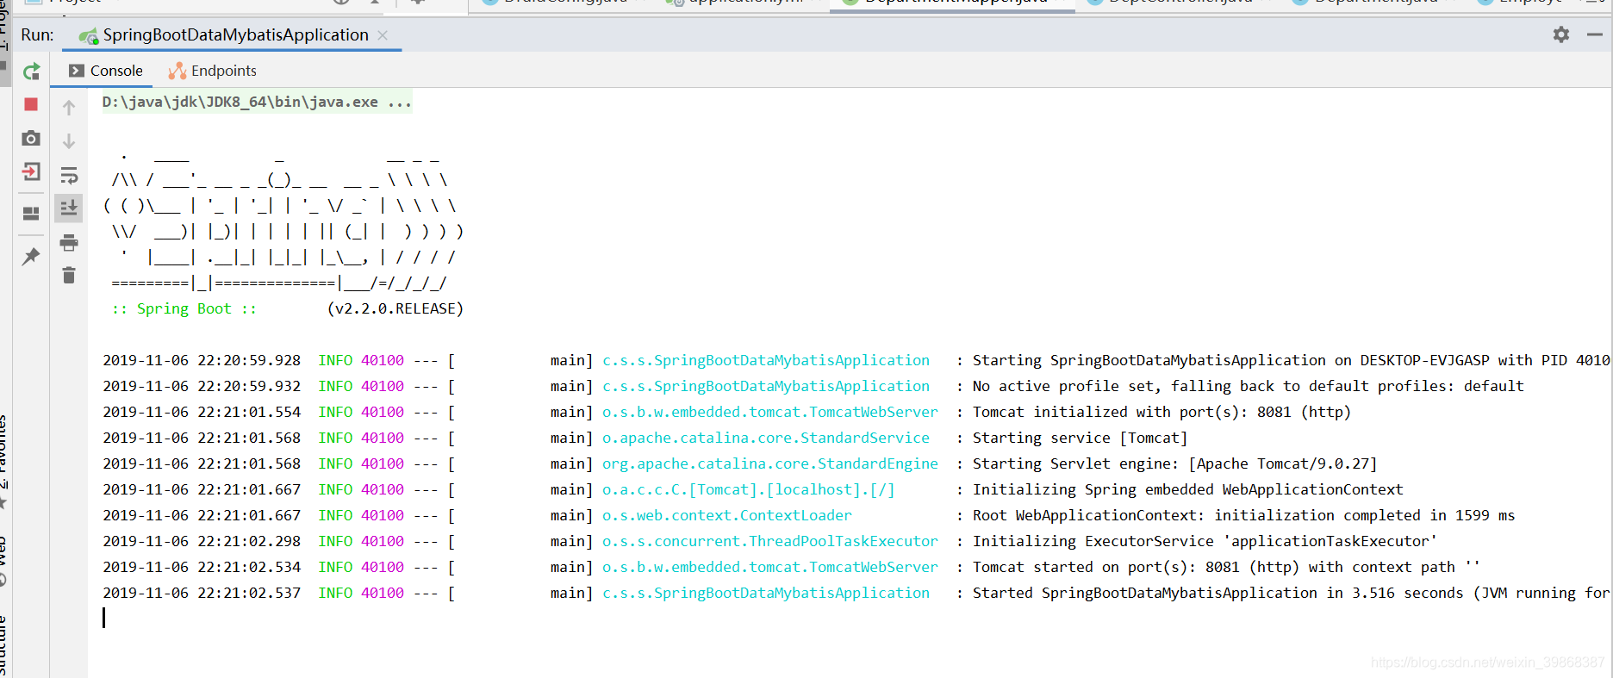Dump threads using the camera icon

[x=31, y=138]
